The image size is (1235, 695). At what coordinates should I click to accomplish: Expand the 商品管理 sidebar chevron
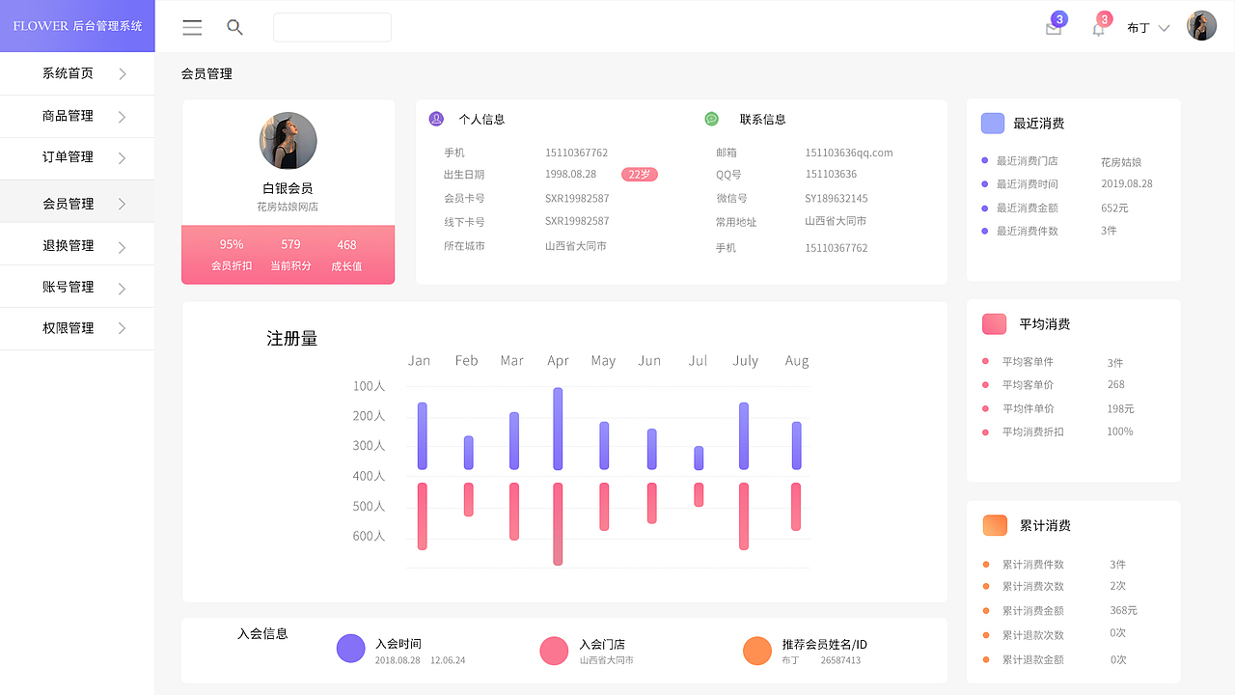click(122, 115)
